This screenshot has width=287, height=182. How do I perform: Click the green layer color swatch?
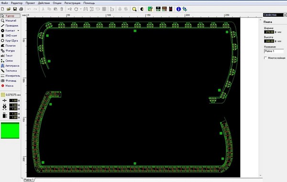(x=10, y=130)
